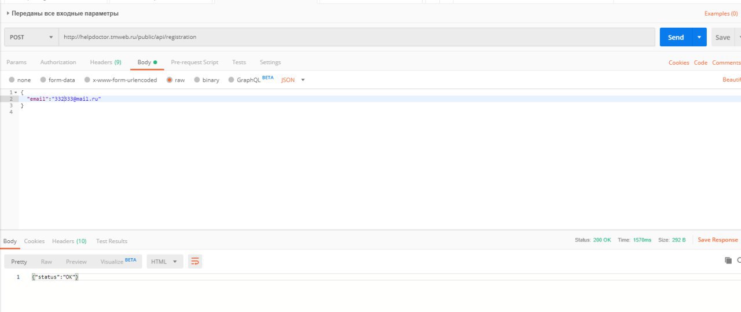
Task: Click the 200 OK status value
Action: (x=602, y=240)
